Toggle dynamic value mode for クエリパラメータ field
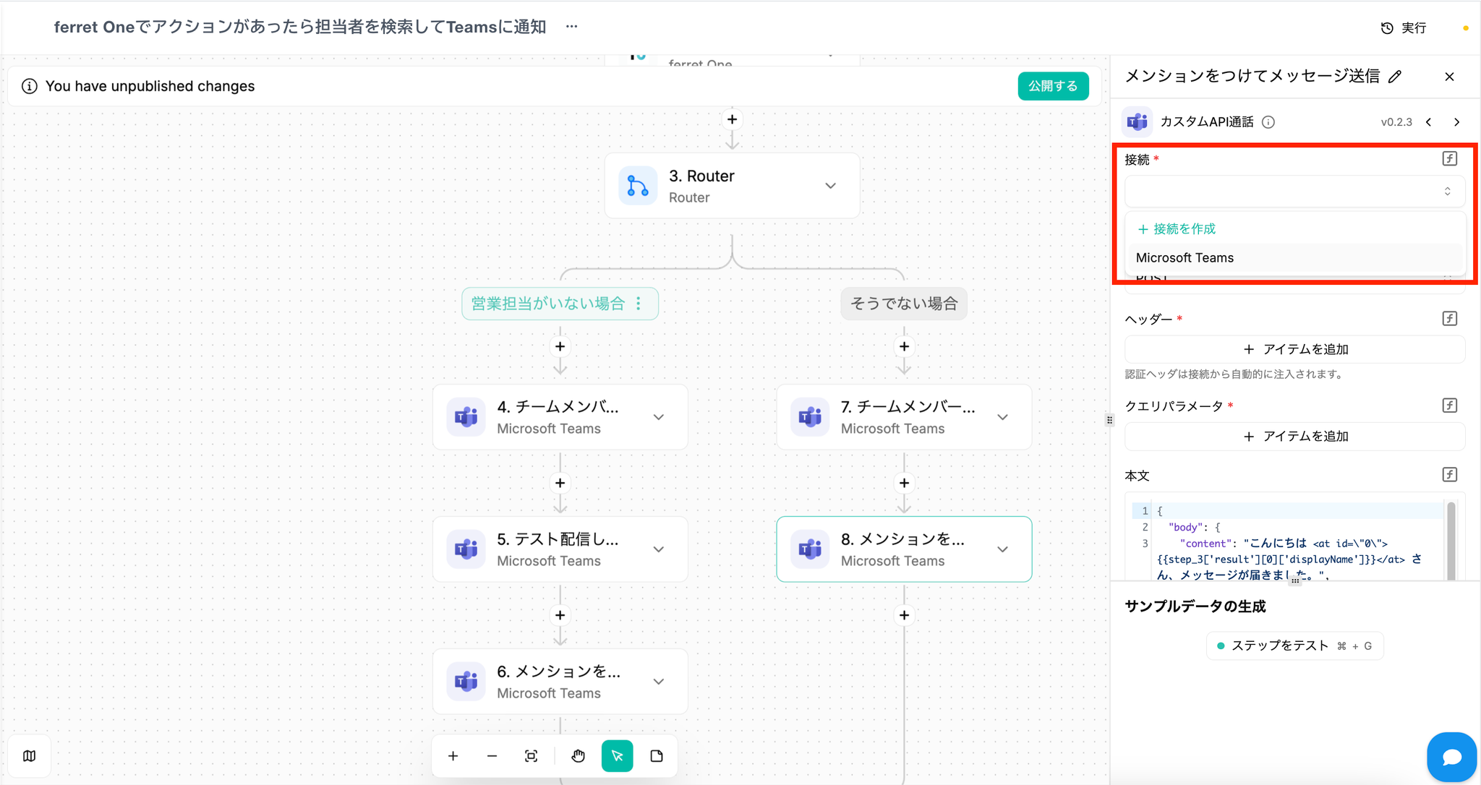Viewport: 1481px width, 785px height. tap(1449, 406)
